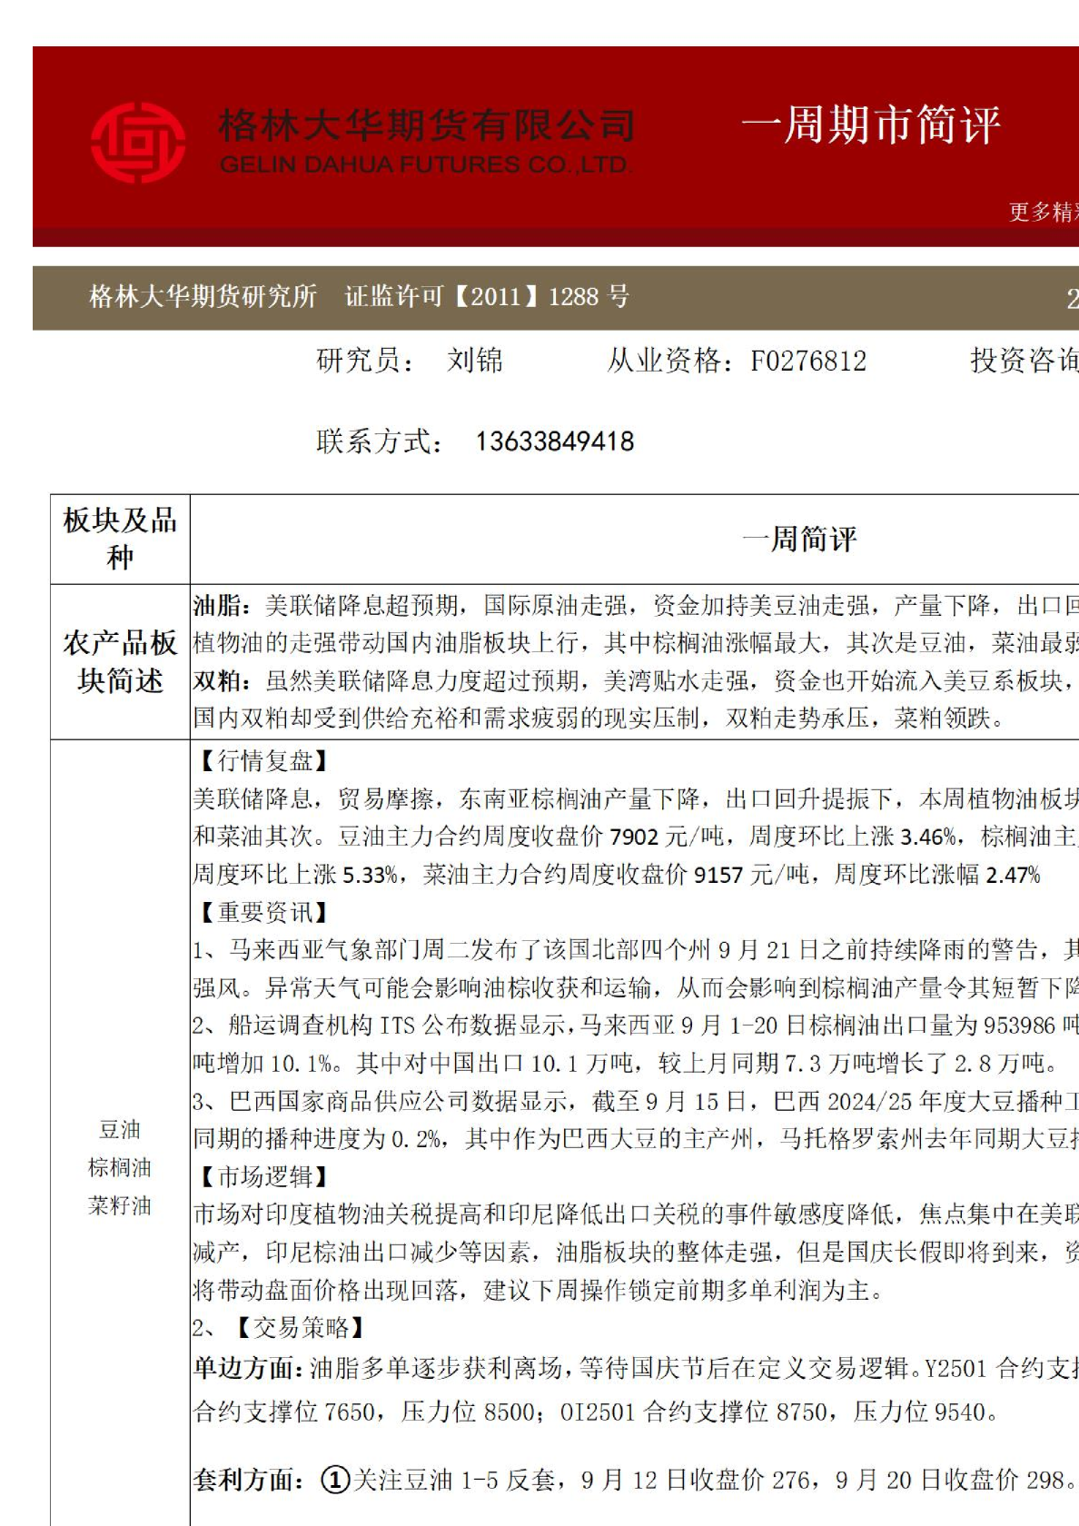1079x1526 pixels.
Task: Click the 格林大华期货研究所 header text
Action: 203,296
